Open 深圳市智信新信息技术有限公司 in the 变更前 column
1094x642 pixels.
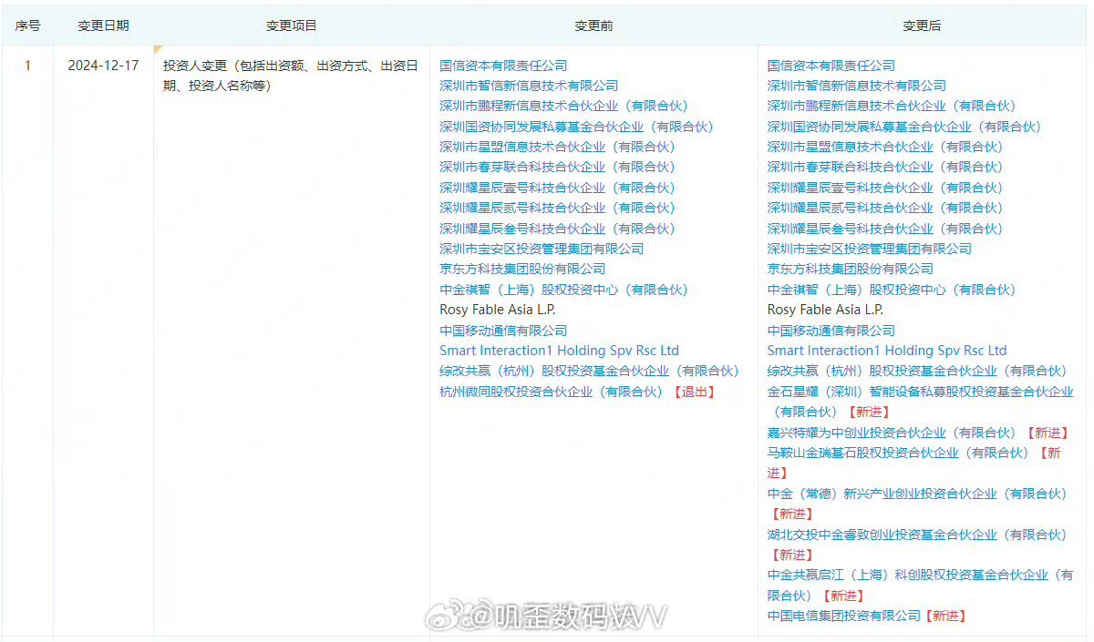click(x=529, y=86)
